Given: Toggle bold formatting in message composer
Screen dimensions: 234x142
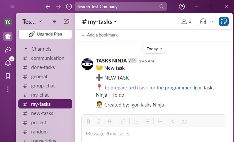Looking at the screenshot, I should (x=88, y=121).
